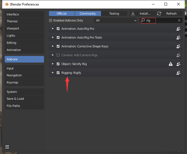
Task: Click community icon on Auto-Rig Pro row
Action: [x=178, y=29]
